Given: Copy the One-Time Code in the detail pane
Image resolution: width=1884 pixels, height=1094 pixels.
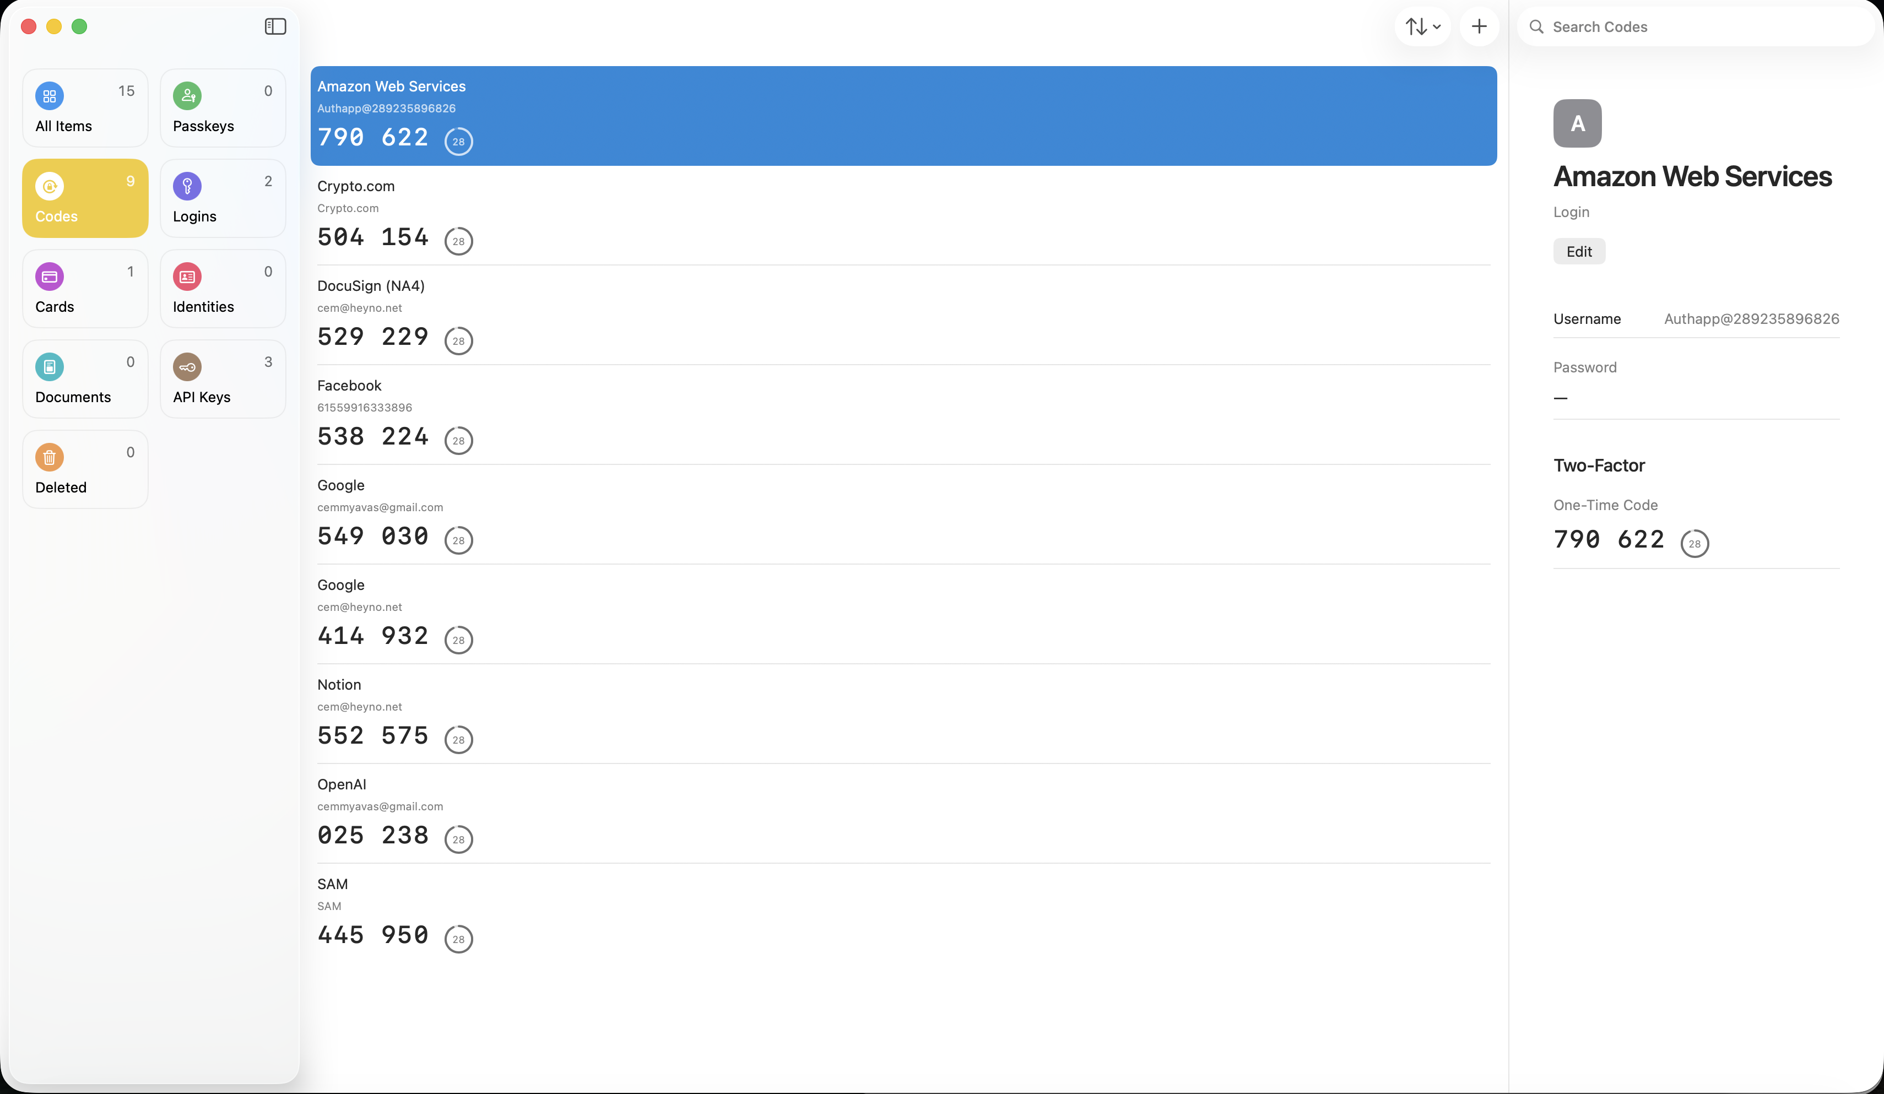Looking at the screenshot, I should point(1608,539).
